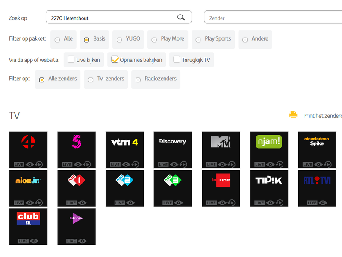Open the Discovery channel tile
The image size is (342, 257).
[172, 150]
